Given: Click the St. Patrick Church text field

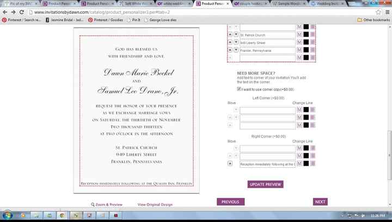Looking at the screenshot, I should click(267, 35).
